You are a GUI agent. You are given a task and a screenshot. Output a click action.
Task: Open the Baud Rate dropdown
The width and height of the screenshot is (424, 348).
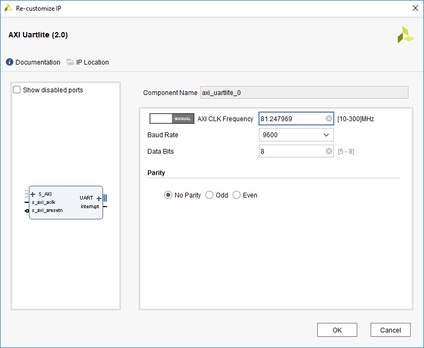tap(296, 135)
